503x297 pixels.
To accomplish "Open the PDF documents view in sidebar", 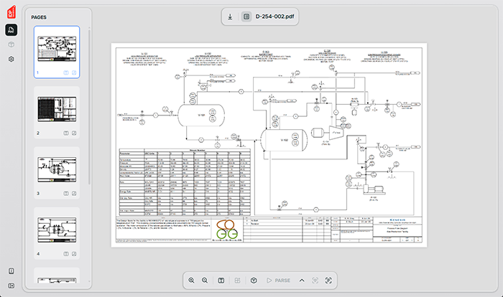I will [11, 30].
